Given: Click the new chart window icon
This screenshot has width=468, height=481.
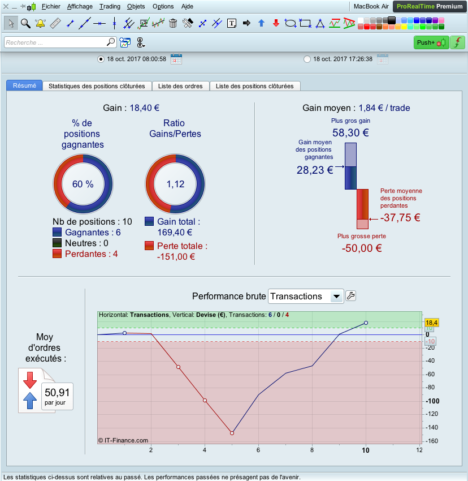Looking at the screenshot, I should click(125, 42).
